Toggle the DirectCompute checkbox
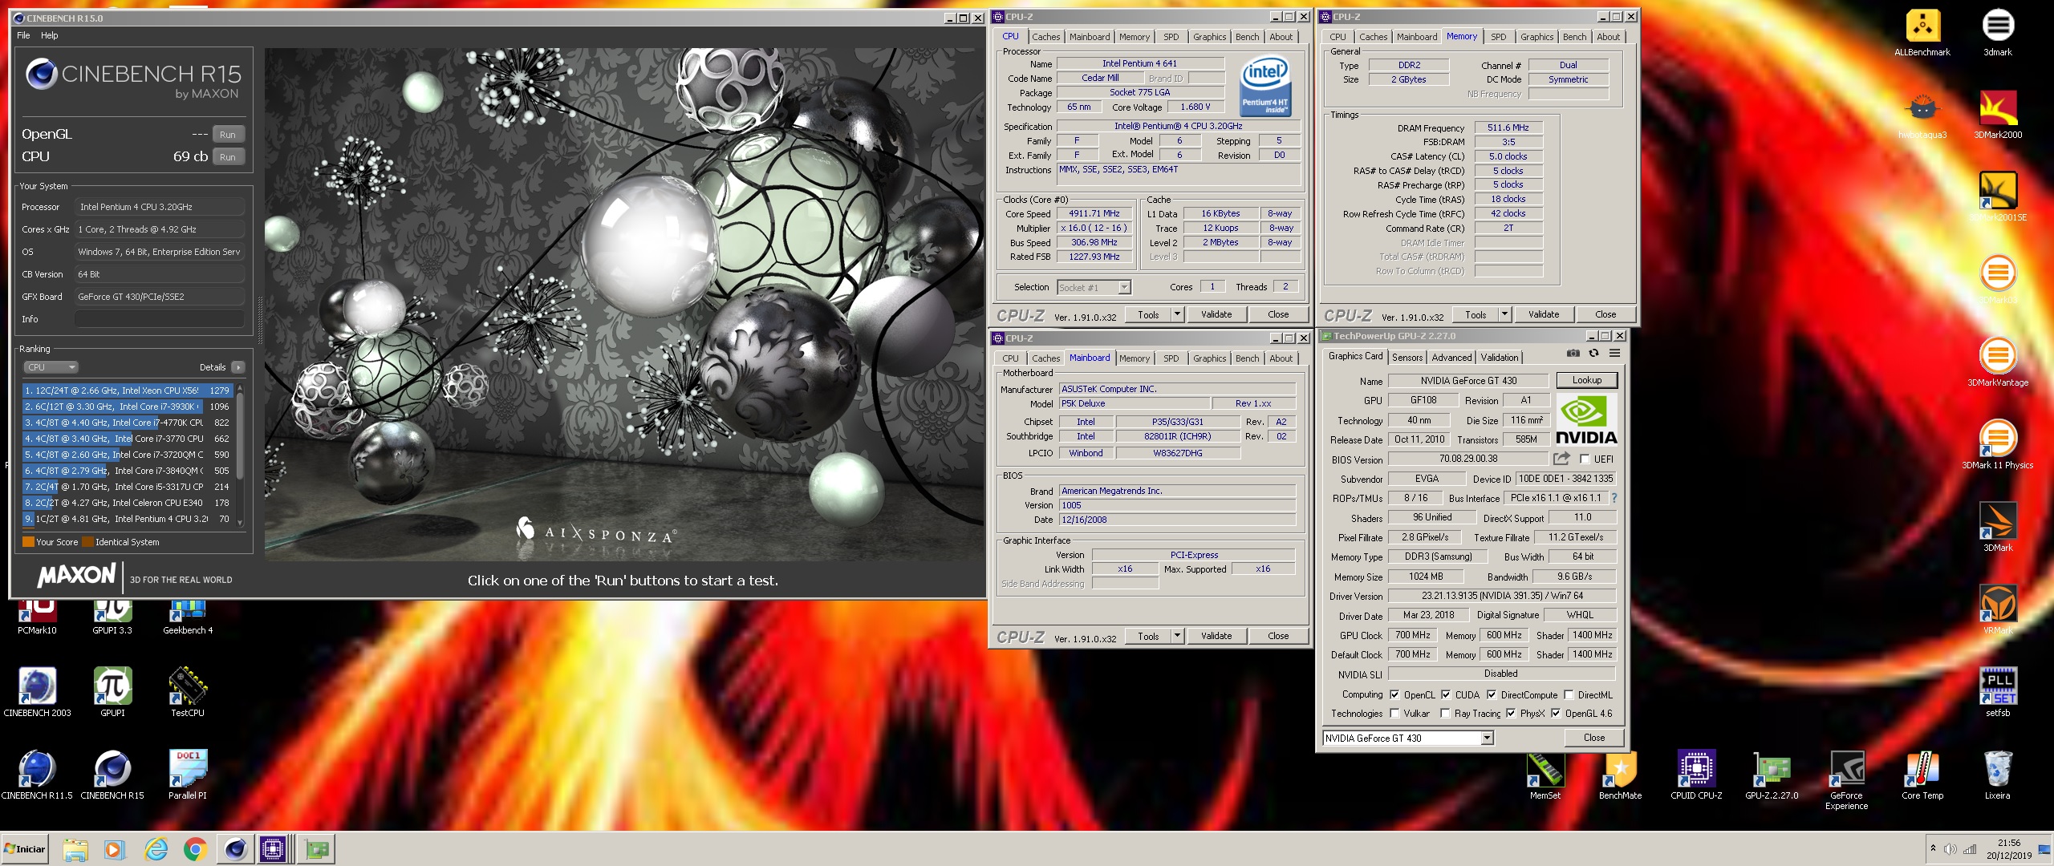The width and height of the screenshot is (2054, 866). (x=1492, y=694)
